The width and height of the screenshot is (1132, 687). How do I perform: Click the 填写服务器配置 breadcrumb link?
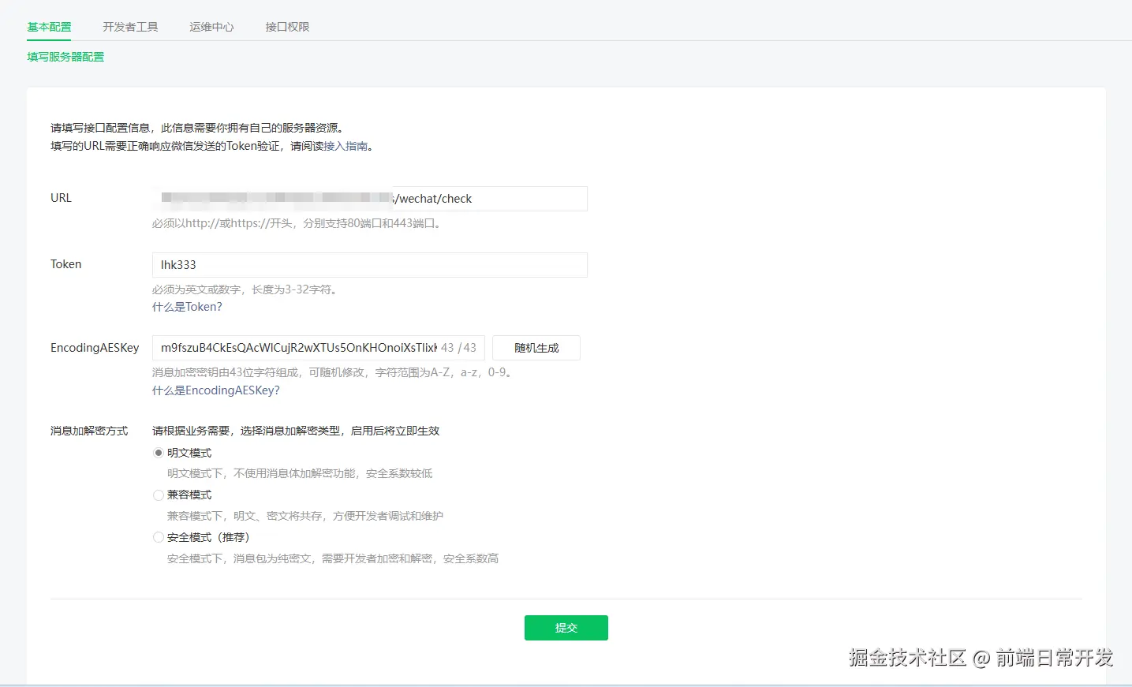[x=65, y=57]
